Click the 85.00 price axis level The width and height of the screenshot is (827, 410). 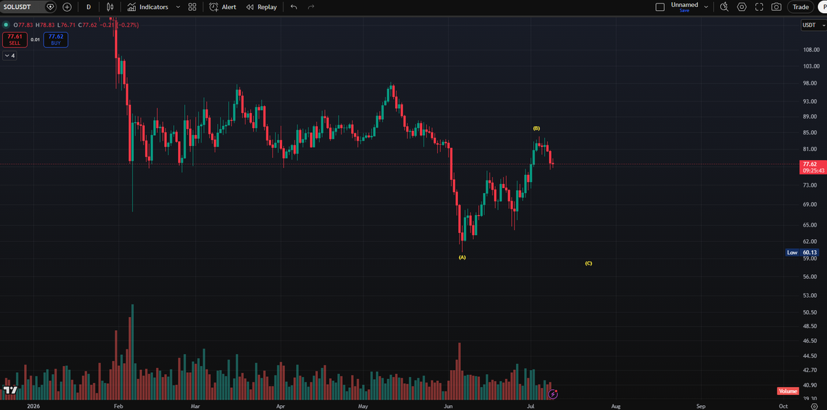tap(810, 133)
